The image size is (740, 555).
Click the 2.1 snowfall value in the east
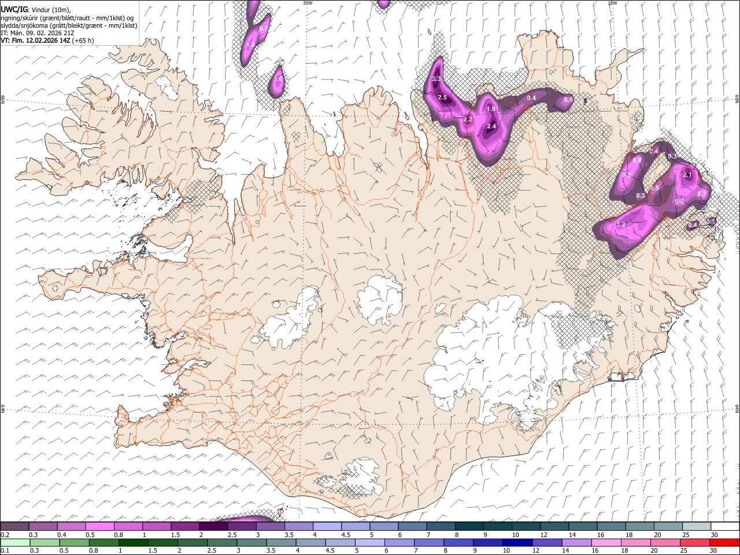point(687,175)
